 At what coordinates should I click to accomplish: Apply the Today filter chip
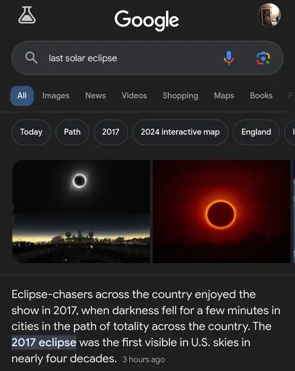click(31, 132)
